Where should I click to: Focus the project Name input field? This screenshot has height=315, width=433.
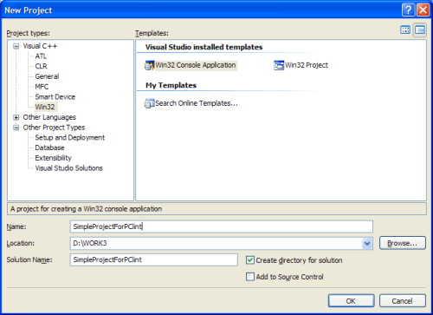tap(222, 226)
